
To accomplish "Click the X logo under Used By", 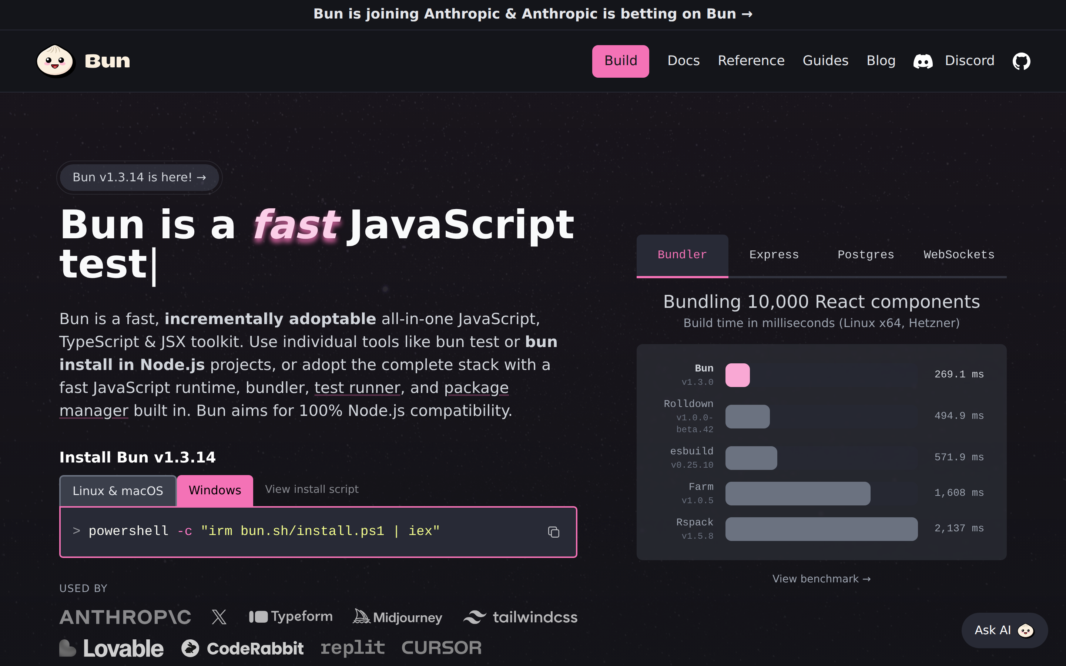I will [219, 617].
